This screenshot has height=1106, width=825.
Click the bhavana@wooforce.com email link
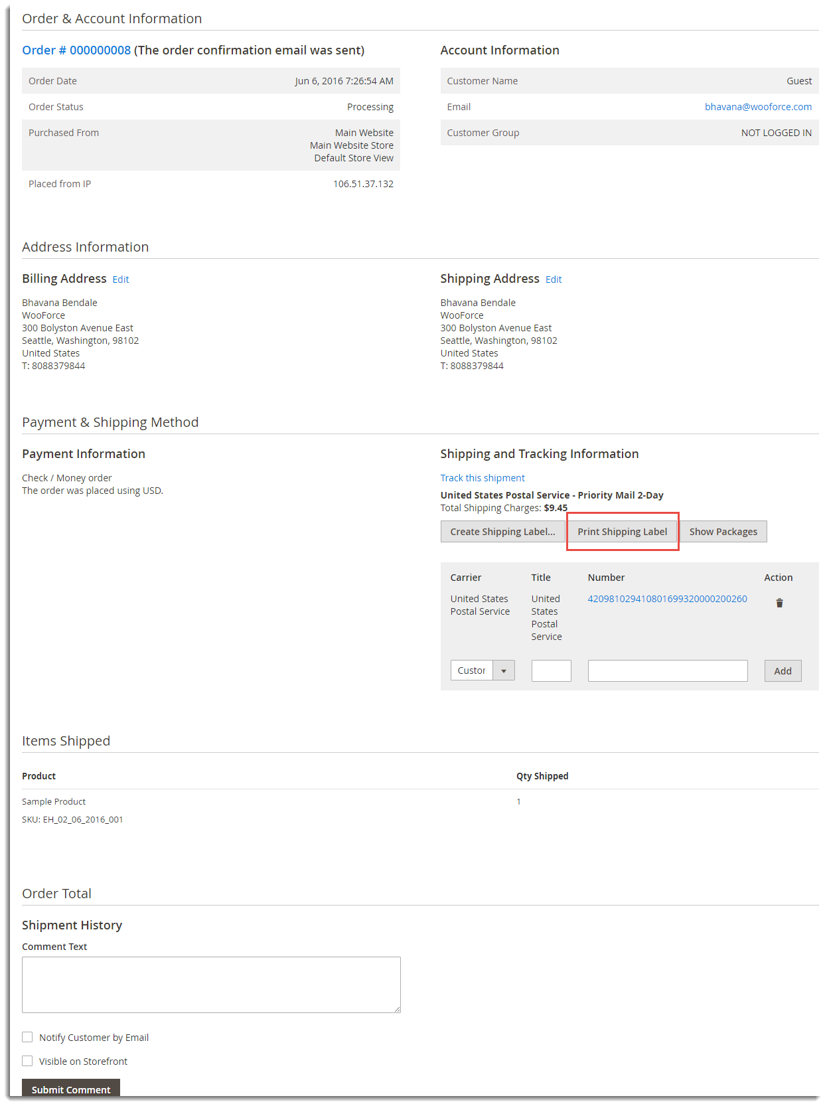point(758,107)
